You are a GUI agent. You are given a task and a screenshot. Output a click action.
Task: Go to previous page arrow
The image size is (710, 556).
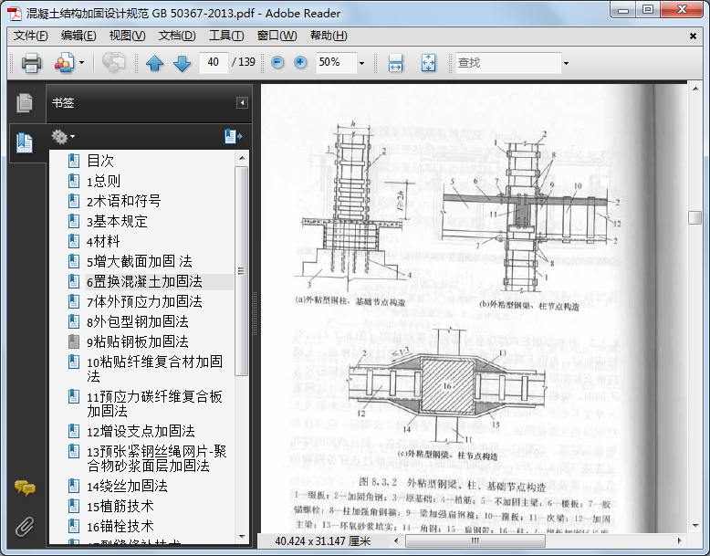pos(155,63)
